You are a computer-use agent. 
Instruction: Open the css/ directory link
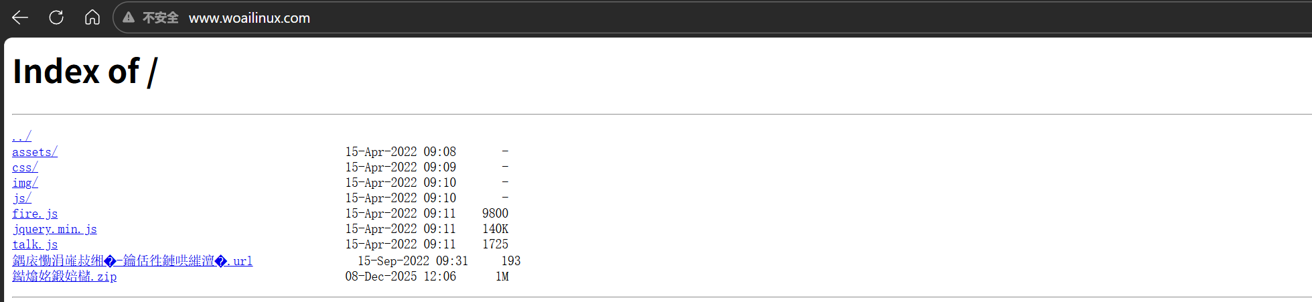point(25,167)
